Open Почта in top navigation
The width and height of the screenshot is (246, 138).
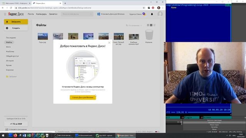click(31, 14)
